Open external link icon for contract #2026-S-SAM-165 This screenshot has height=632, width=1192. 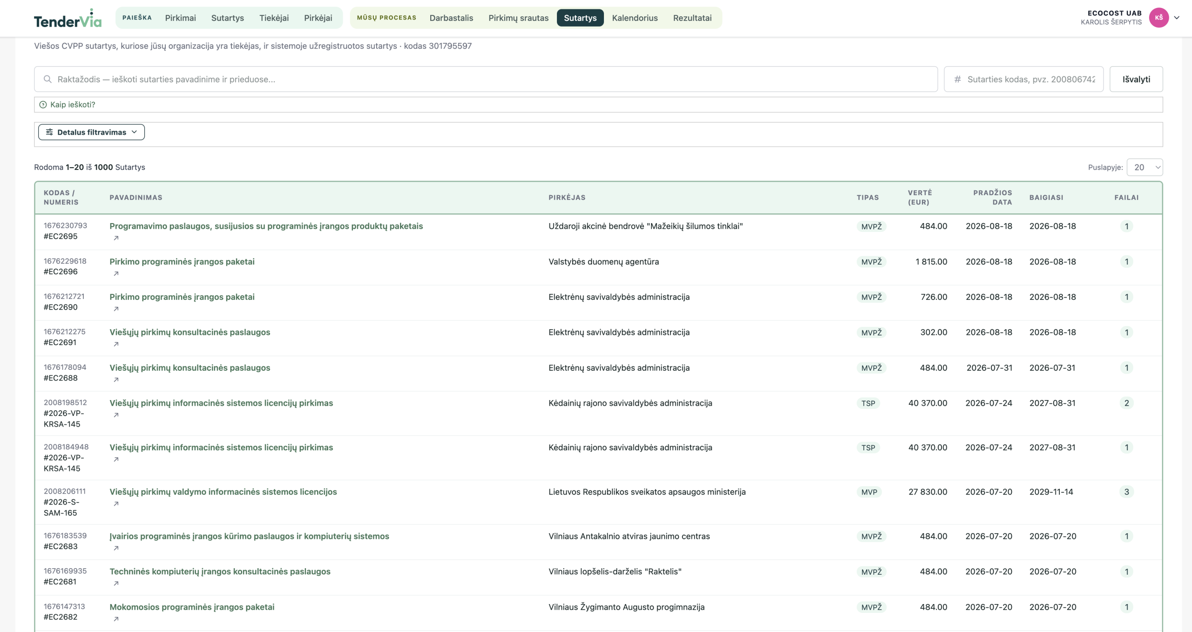(116, 503)
